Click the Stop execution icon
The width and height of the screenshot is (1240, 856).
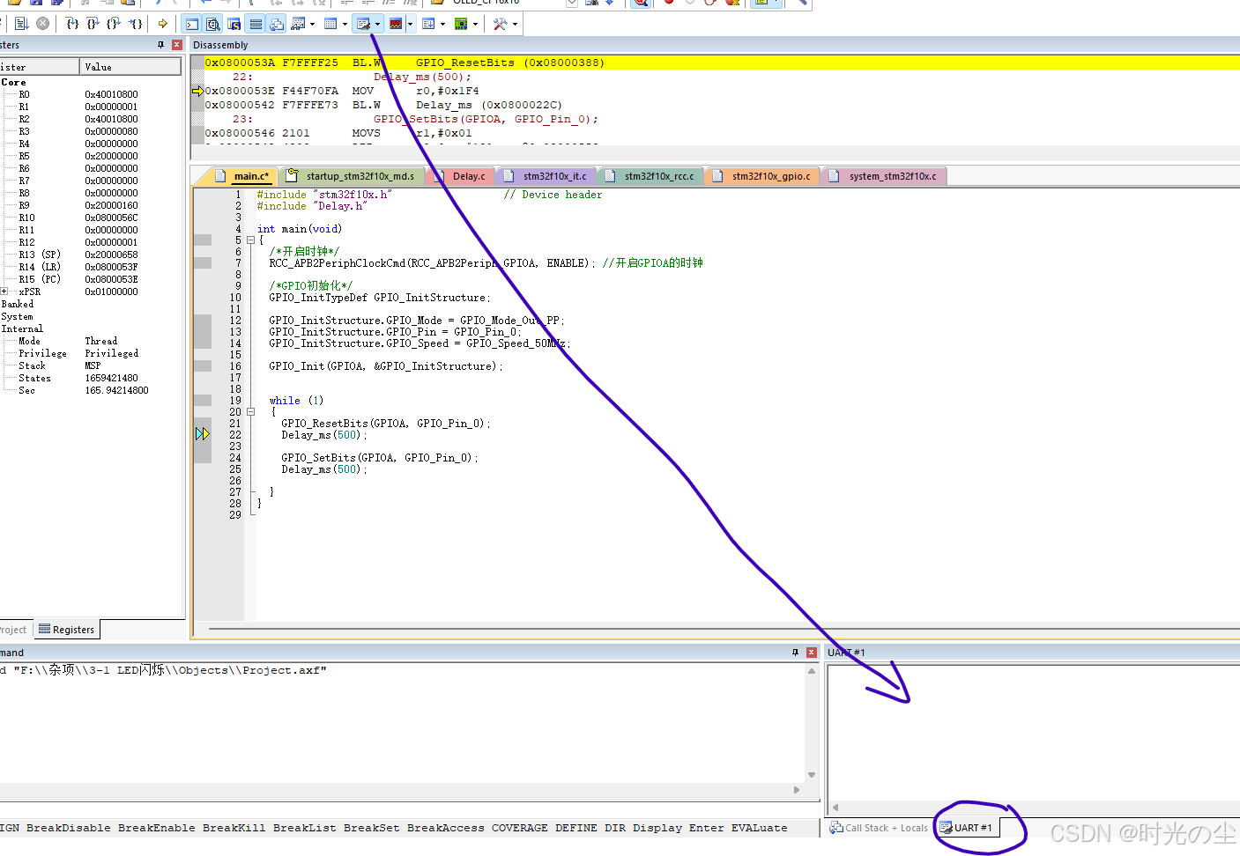42,24
